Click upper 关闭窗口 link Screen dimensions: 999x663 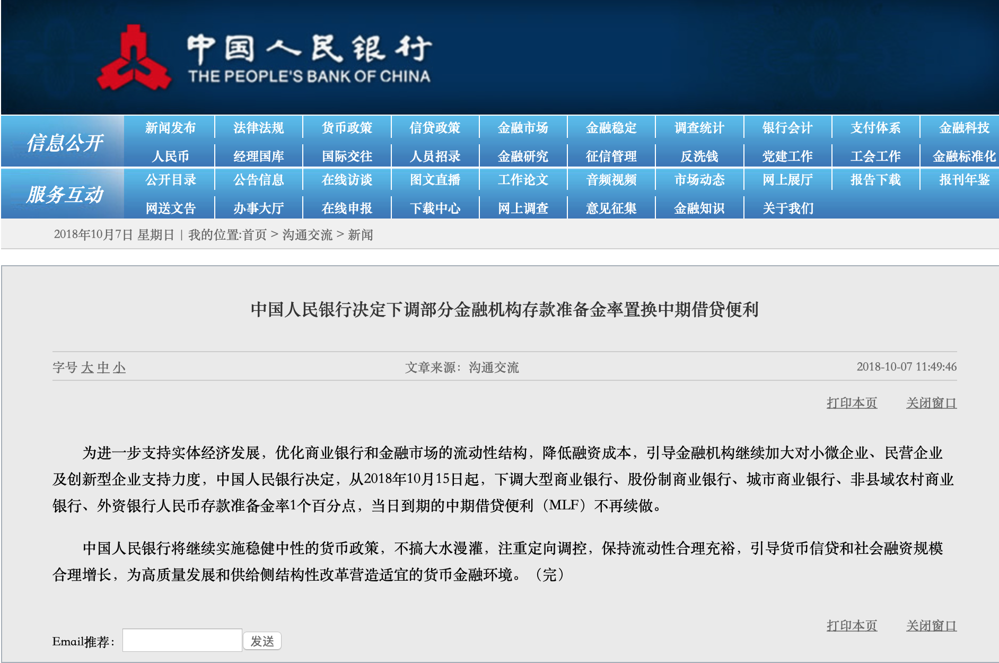(931, 403)
